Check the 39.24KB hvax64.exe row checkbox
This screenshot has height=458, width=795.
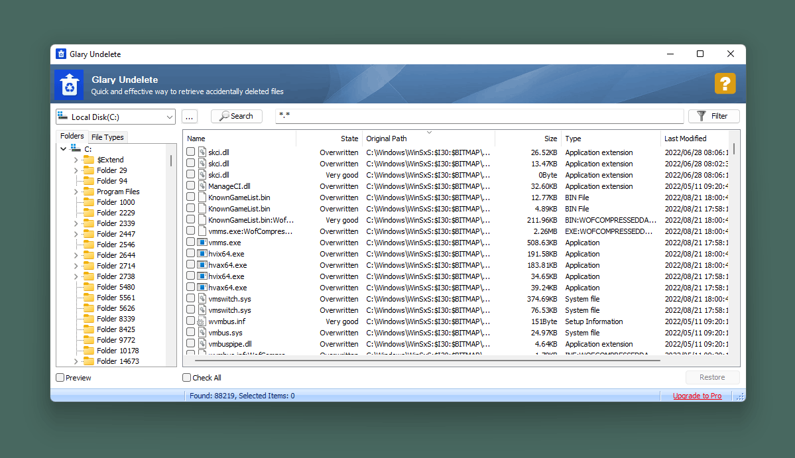191,287
